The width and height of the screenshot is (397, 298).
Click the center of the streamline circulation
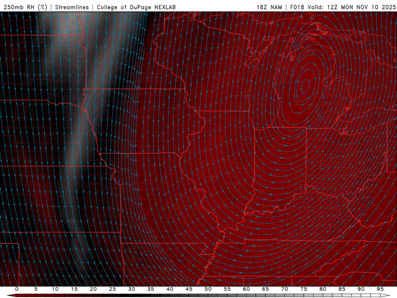305,86
